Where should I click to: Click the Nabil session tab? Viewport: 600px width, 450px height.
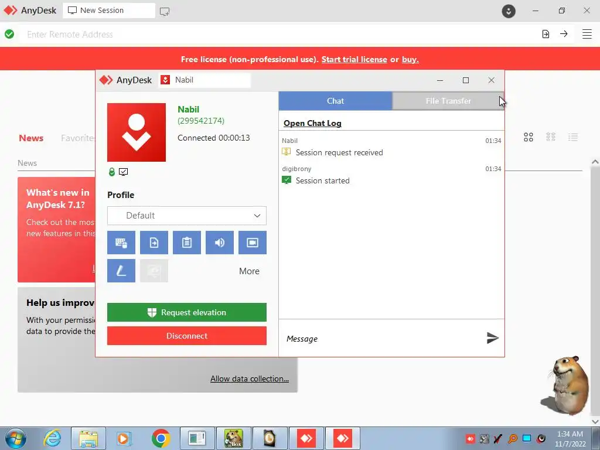(x=204, y=80)
